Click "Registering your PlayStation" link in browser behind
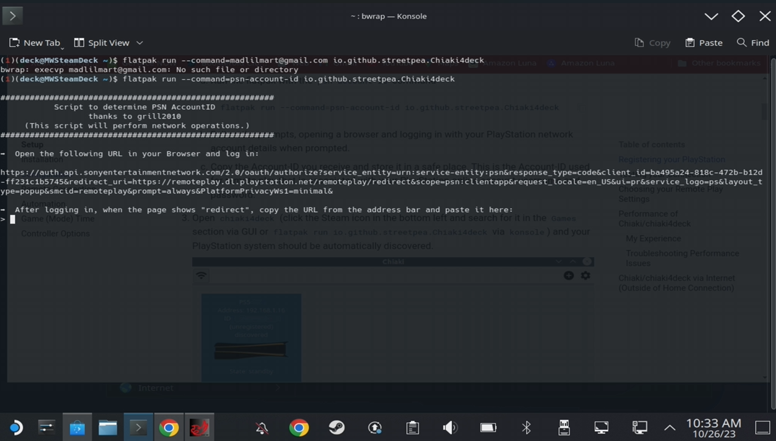 click(x=671, y=159)
